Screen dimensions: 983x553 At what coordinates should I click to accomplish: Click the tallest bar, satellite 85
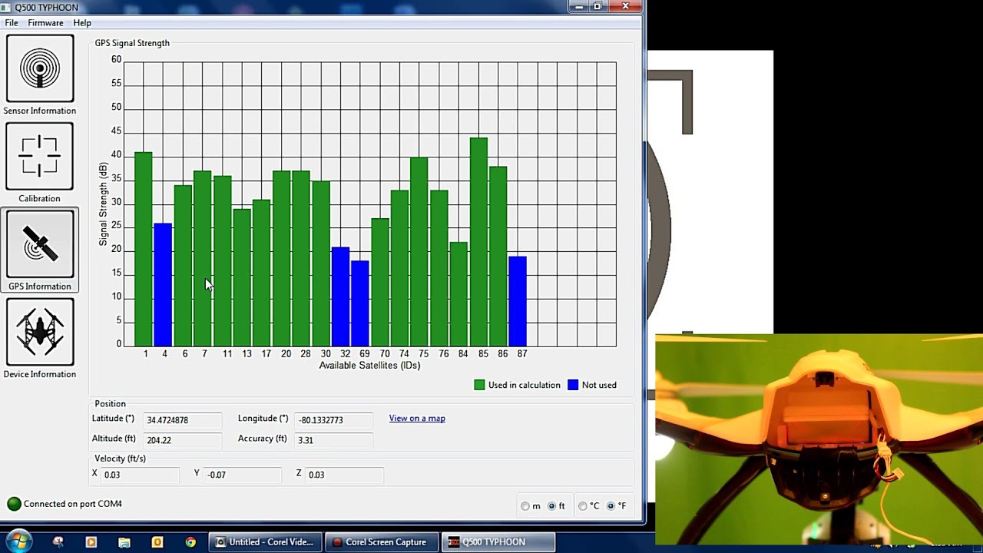tap(478, 242)
